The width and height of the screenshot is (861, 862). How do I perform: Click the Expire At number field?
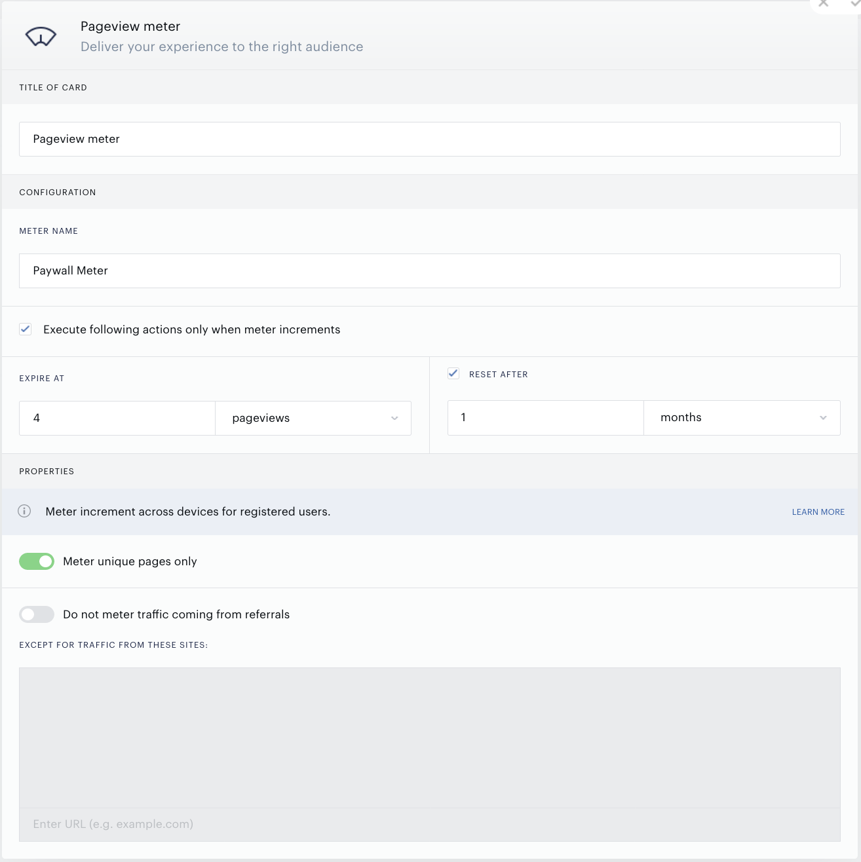point(117,418)
